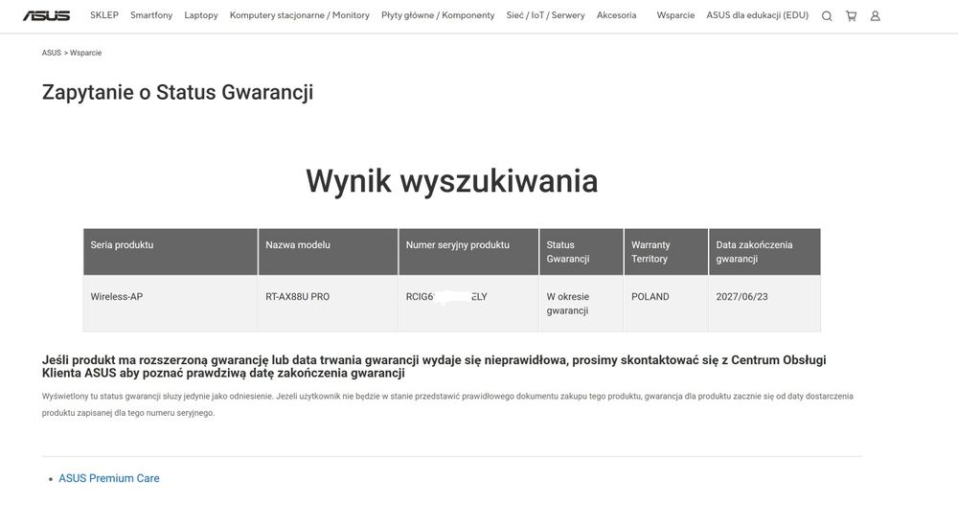Open the user account icon

pyautogui.click(x=875, y=16)
